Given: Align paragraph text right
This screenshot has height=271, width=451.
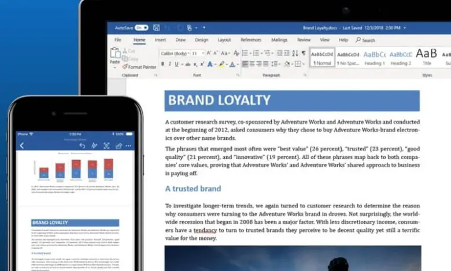Looking at the screenshot, I should [x=259, y=63].
